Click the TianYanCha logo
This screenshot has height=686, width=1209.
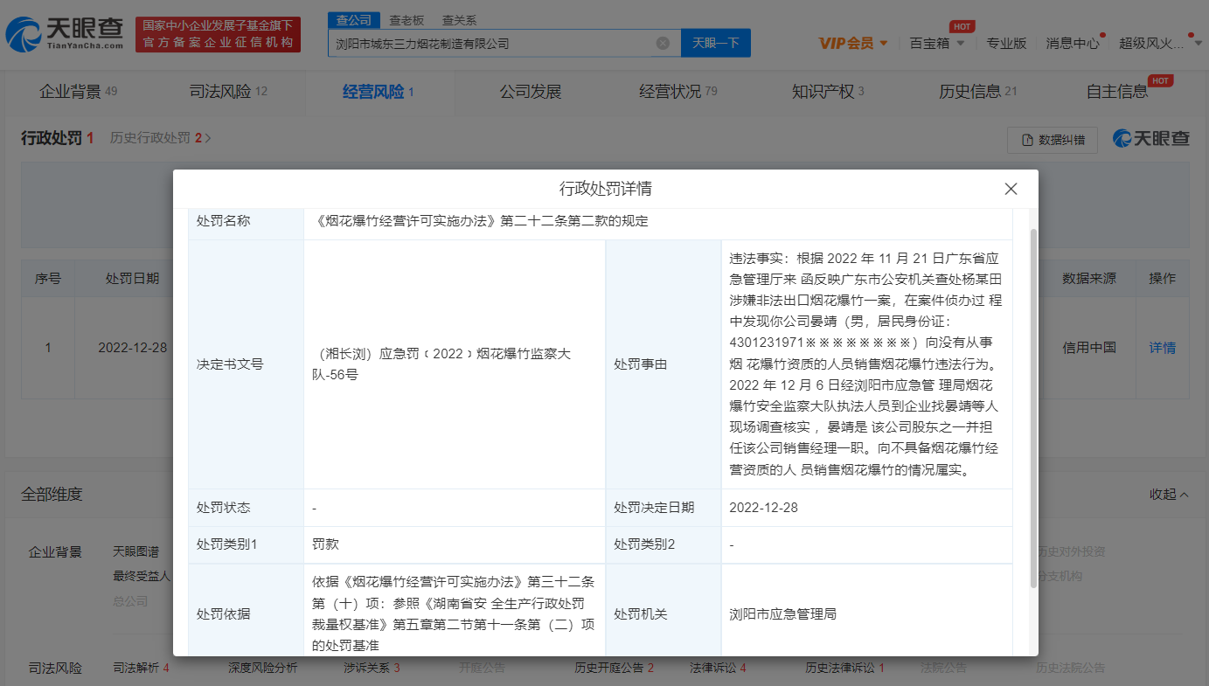click(x=64, y=34)
